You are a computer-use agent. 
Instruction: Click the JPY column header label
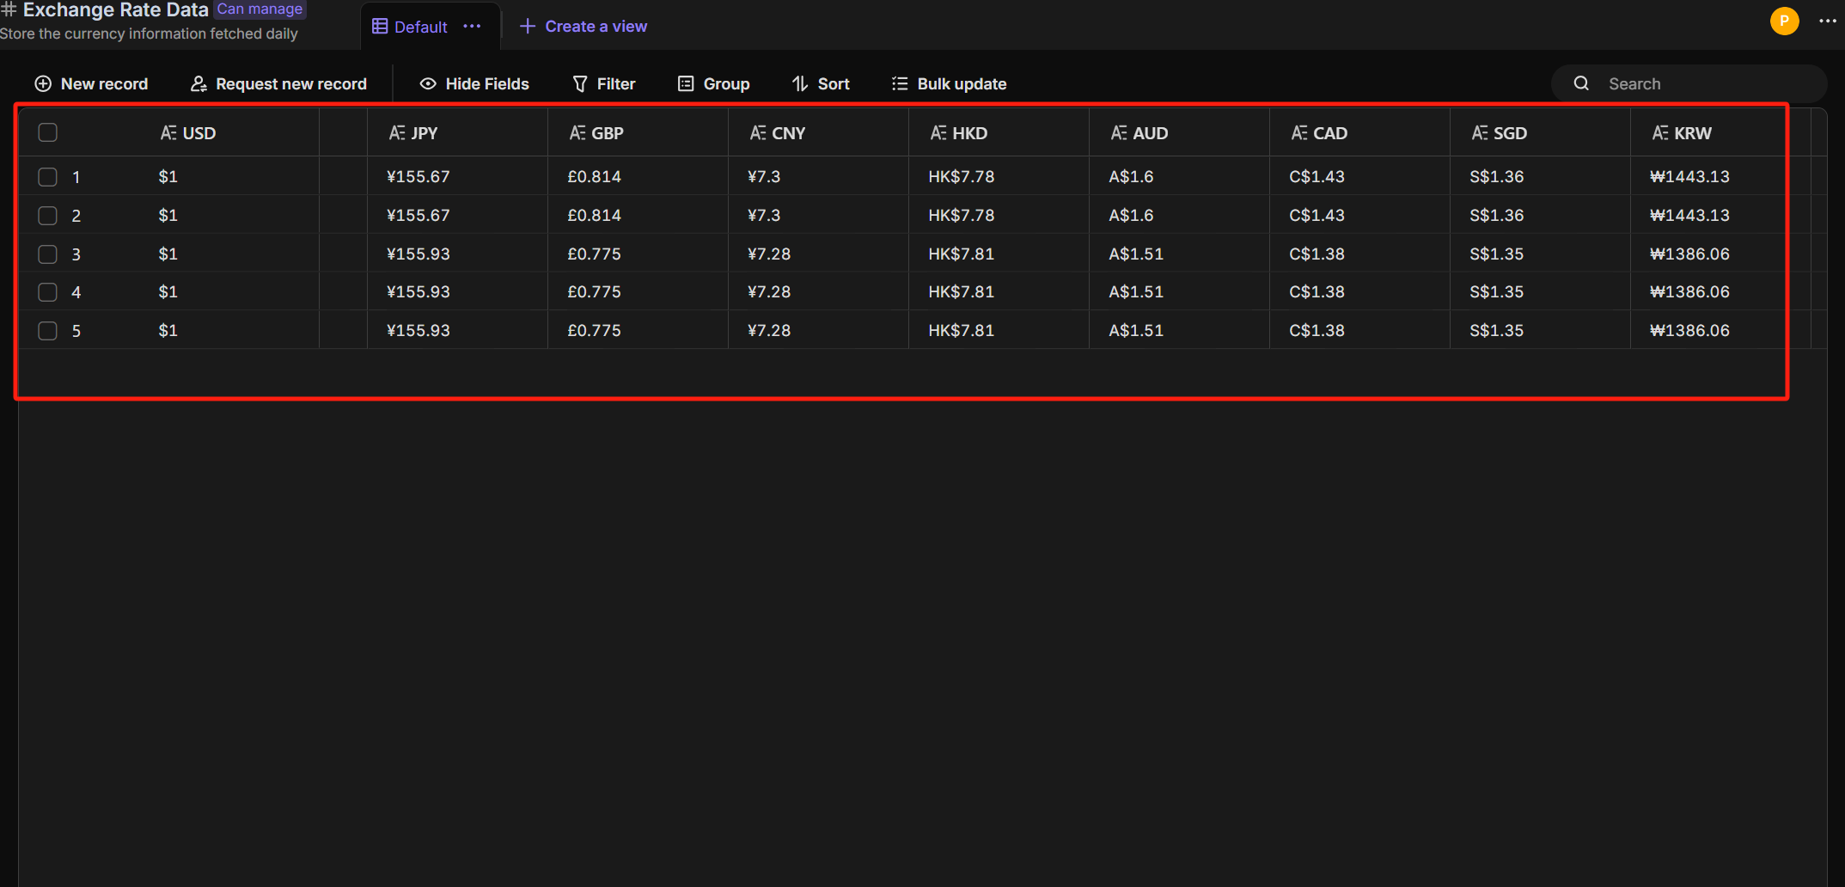pyautogui.click(x=425, y=133)
